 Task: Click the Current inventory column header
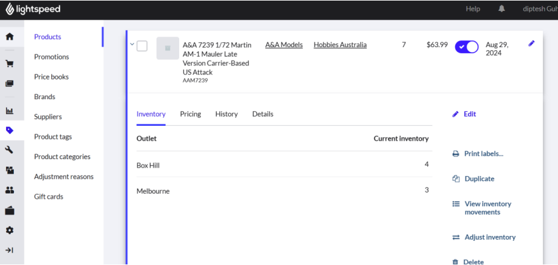click(401, 139)
